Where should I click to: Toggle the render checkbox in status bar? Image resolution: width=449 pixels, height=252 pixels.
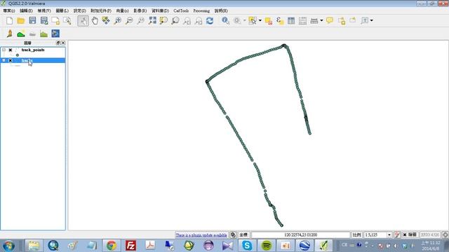[405, 235]
